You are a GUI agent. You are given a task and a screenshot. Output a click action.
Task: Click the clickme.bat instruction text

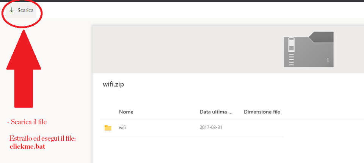pyautogui.click(x=27, y=147)
